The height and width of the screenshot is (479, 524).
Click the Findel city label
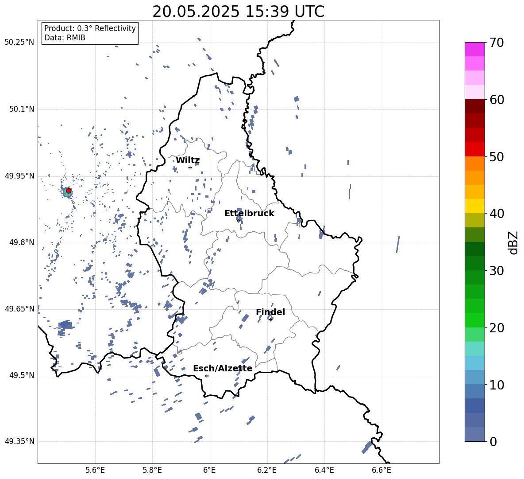coord(270,312)
